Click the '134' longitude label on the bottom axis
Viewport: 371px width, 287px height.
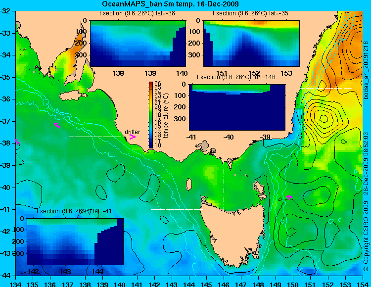coord(16,284)
